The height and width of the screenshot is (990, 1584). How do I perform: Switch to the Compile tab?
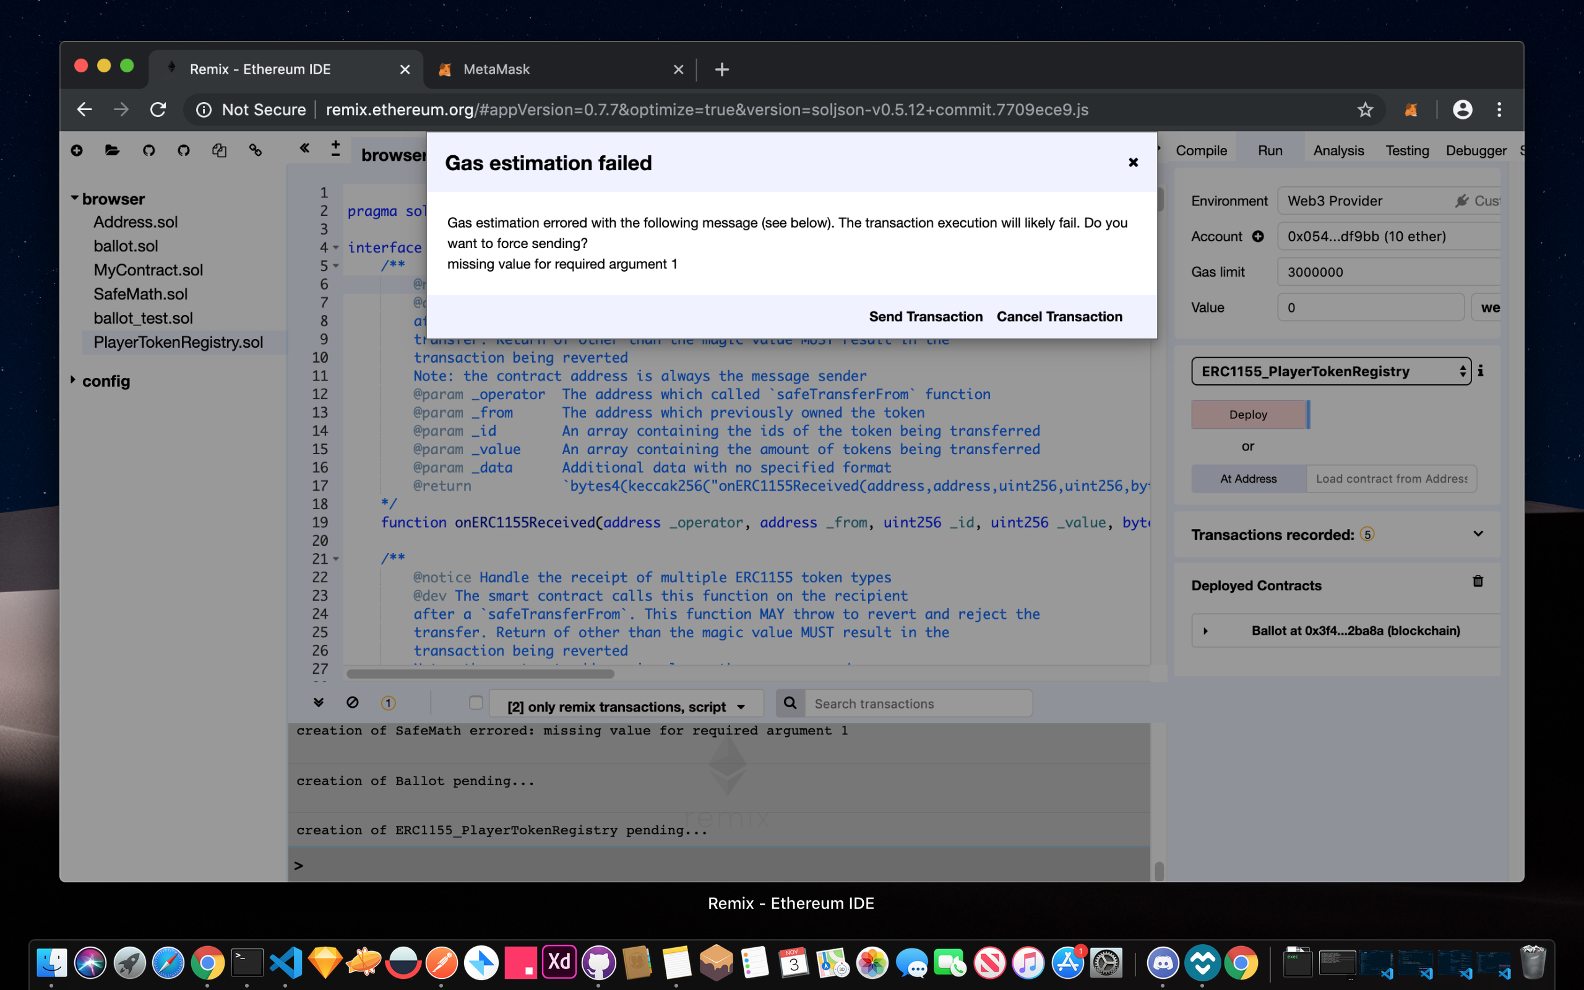[1201, 150]
